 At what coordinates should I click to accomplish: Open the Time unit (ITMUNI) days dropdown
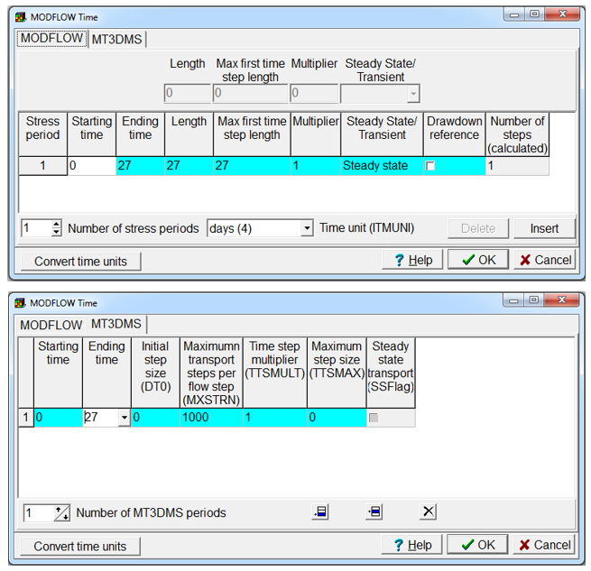click(307, 228)
